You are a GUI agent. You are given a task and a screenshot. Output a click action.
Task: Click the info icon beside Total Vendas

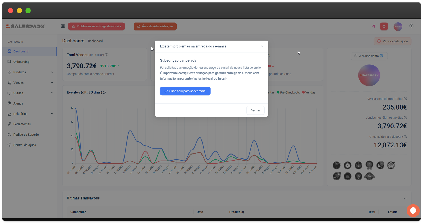pyautogui.click(x=107, y=55)
